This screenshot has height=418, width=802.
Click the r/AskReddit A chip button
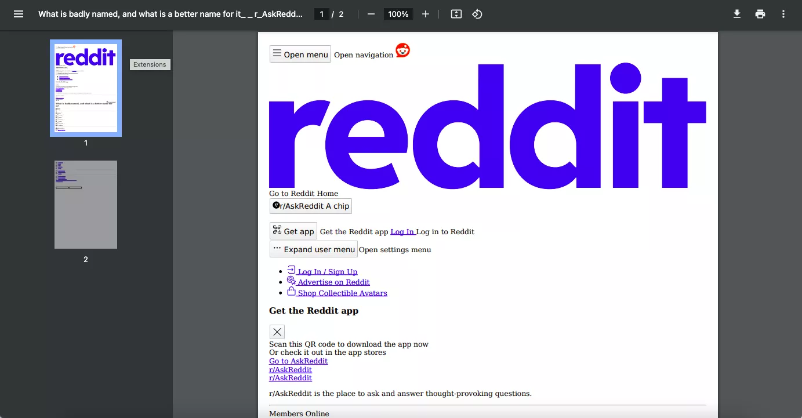point(311,206)
